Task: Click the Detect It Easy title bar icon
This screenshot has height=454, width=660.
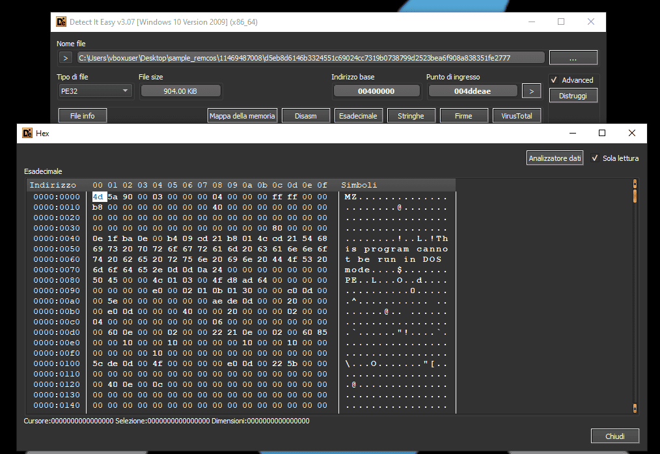Action: pyautogui.click(x=62, y=21)
